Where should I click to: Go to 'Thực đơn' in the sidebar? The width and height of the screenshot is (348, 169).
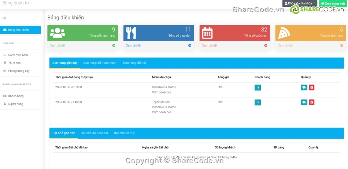click(x=14, y=63)
